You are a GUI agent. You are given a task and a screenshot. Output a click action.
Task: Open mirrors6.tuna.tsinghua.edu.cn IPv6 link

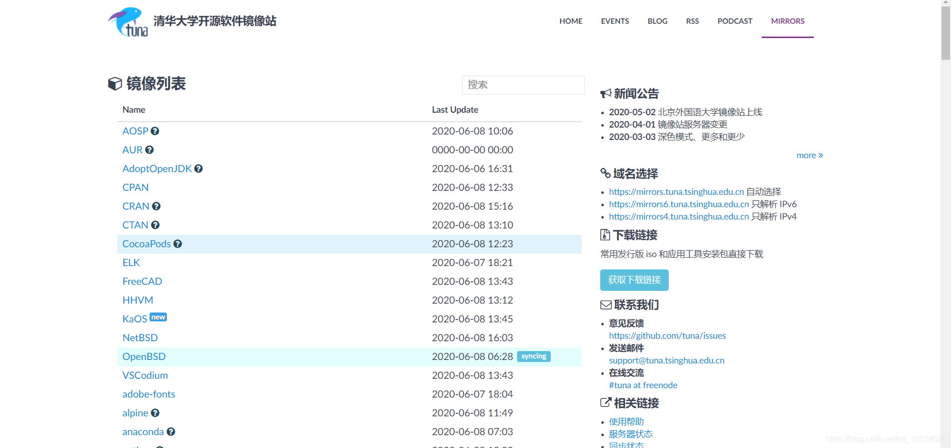tap(679, 204)
